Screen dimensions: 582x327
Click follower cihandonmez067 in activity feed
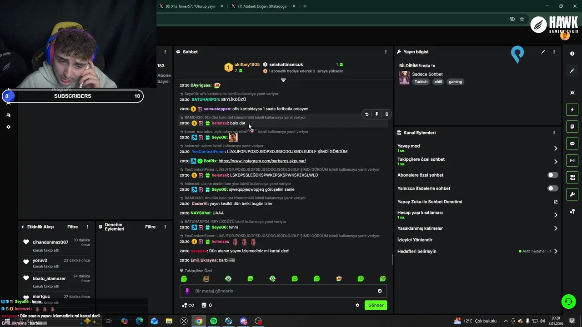point(50,242)
